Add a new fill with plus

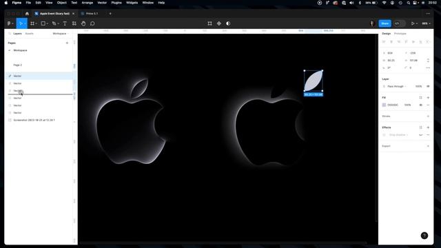pyautogui.click(x=428, y=98)
